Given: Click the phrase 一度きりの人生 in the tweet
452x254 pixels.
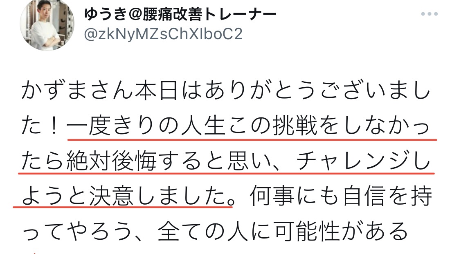Looking at the screenshot, I should click(x=146, y=126).
